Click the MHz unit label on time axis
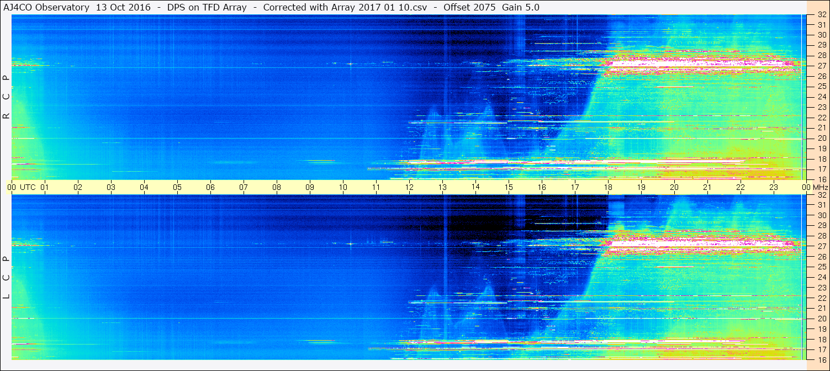The height and width of the screenshot is (371, 830). click(x=819, y=187)
